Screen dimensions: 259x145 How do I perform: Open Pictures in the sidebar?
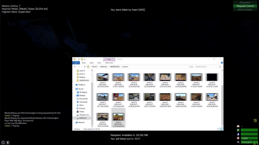tap(81, 108)
